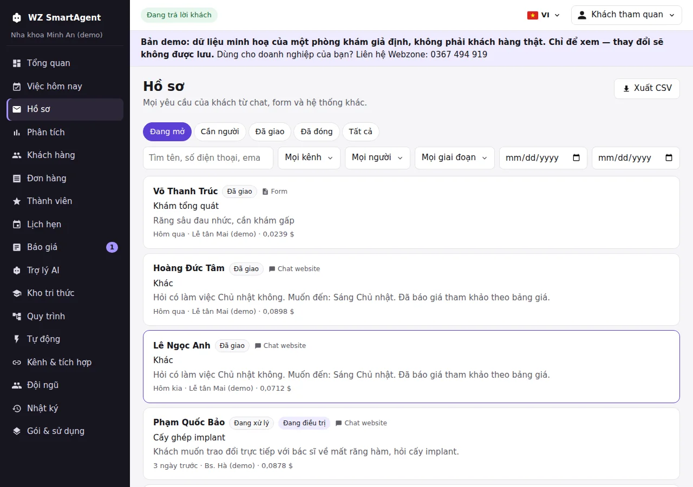Click the Thành viên star icon
Image resolution: width=693 pixels, height=487 pixels.
tap(17, 201)
